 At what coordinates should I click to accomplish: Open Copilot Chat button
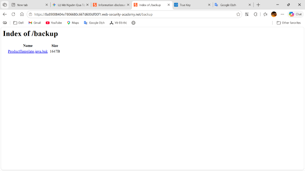(x=295, y=14)
